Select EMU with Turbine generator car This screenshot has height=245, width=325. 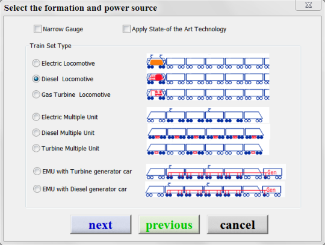pyautogui.click(x=37, y=171)
